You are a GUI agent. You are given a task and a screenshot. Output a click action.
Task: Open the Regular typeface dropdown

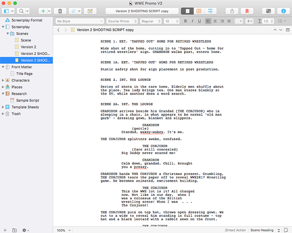[150, 21]
